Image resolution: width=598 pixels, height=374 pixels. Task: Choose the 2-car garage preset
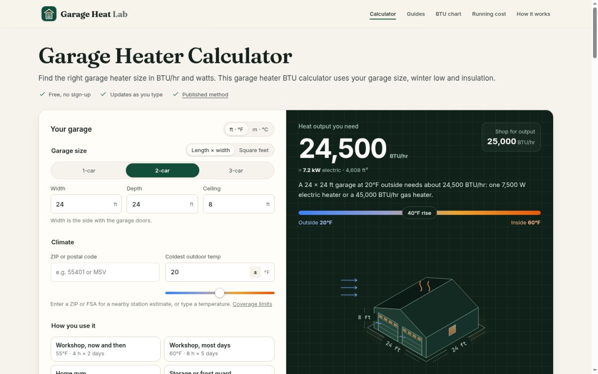point(162,171)
